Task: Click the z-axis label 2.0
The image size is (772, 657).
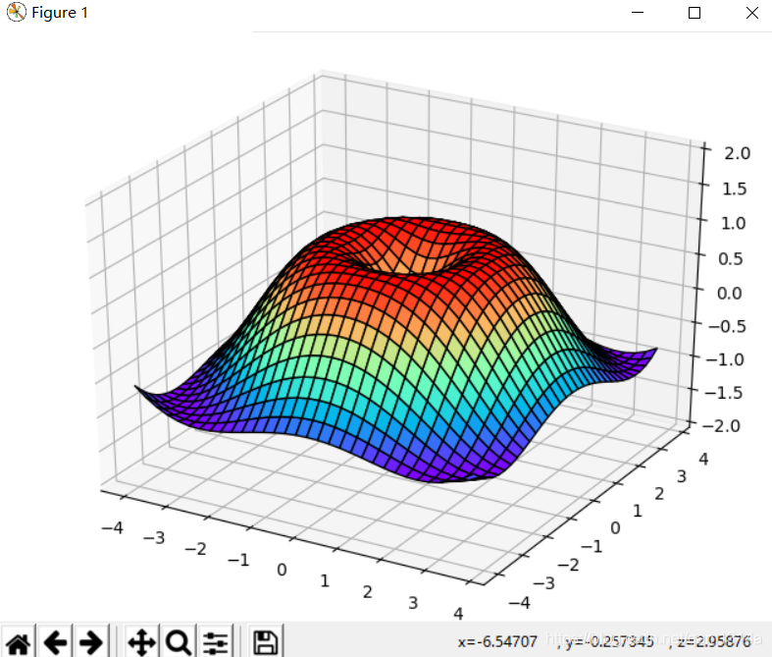Action: pyautogui.click(x=737, y=153)
